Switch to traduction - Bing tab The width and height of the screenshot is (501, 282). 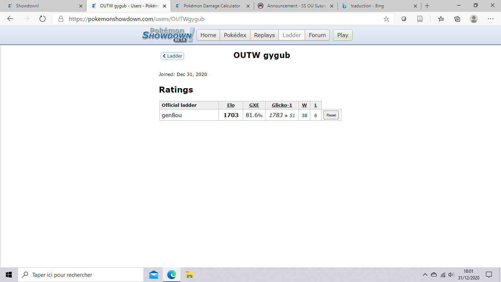click(380, 6)
